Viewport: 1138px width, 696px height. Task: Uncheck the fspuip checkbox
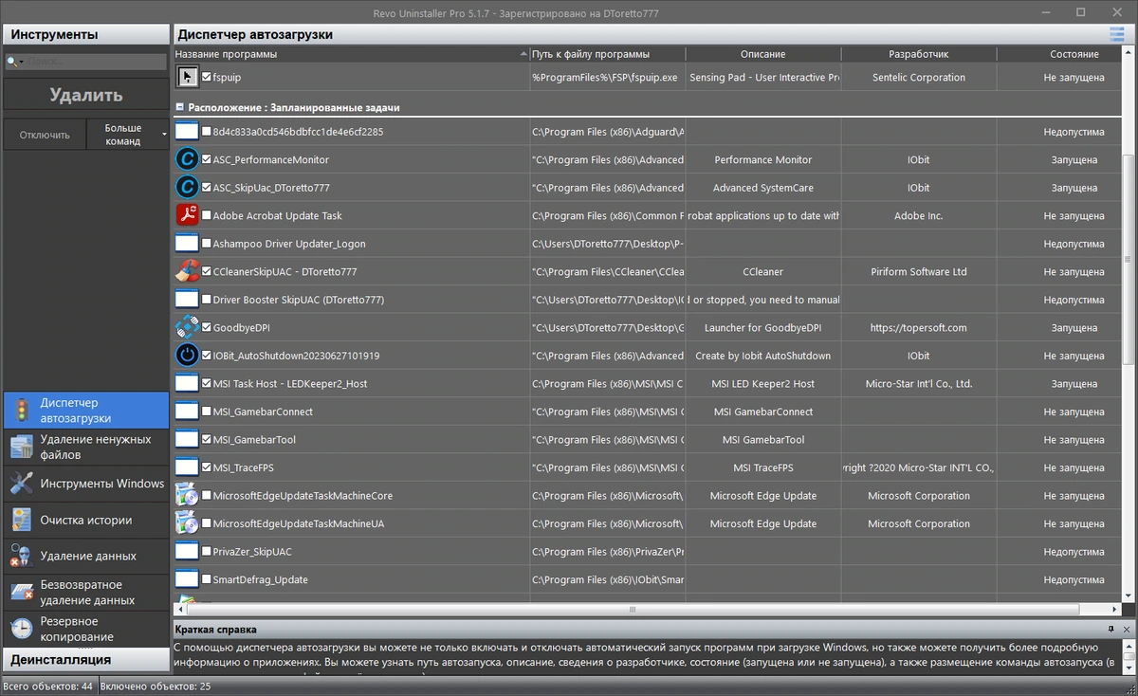[x=207, y=77]
